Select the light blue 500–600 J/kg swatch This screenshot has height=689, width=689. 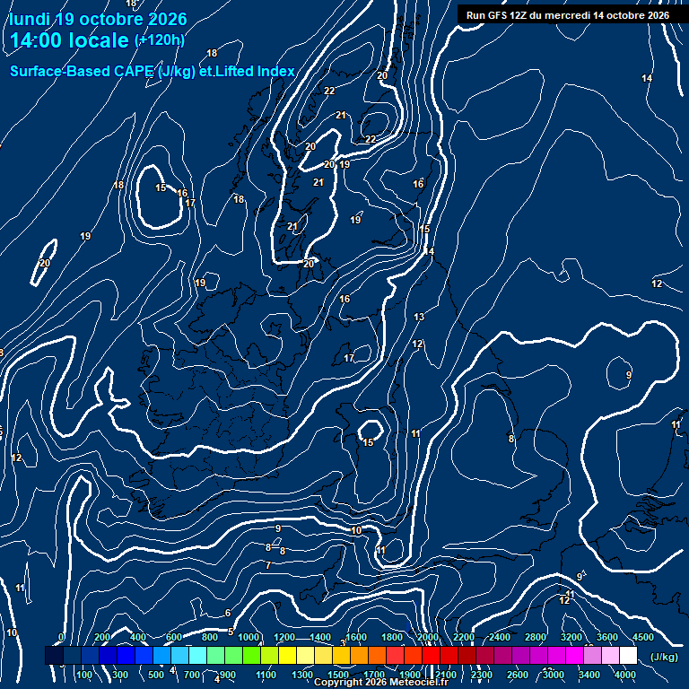click(x=161, y=655)
